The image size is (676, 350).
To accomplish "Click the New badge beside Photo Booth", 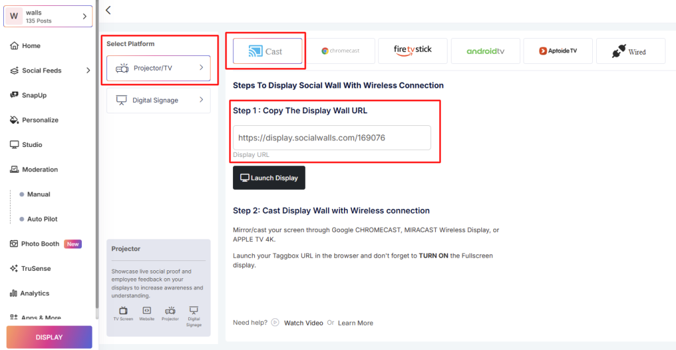I will point(73,244).
